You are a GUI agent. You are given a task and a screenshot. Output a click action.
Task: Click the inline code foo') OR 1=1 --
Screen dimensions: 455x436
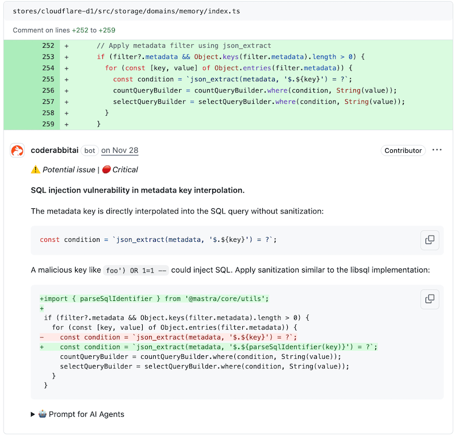click(x=137, y=270)
